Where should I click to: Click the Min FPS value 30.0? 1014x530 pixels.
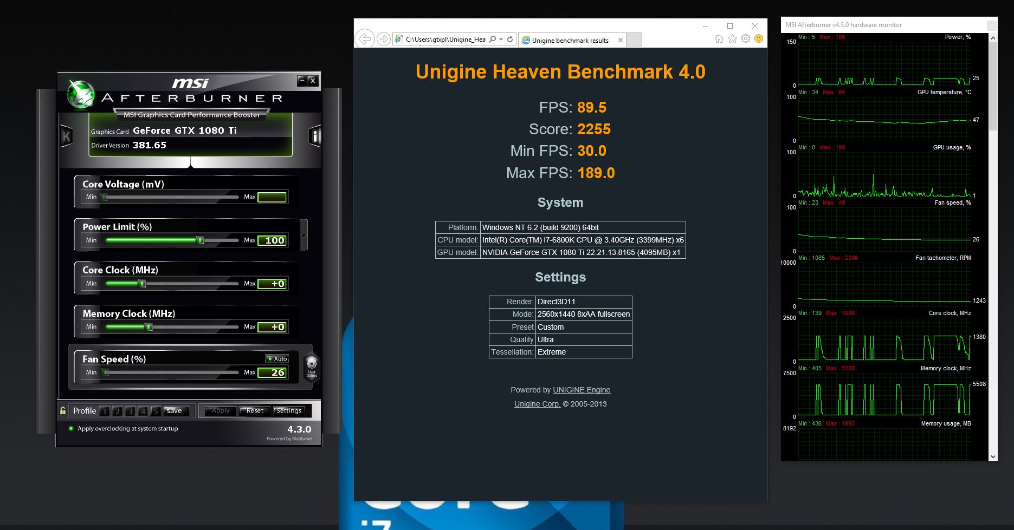click(592, 151)
